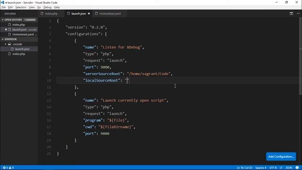Click the feedback smiley icon in status bar
The height and width of the screenshot is (170, 302).
(x=297, y=168)
